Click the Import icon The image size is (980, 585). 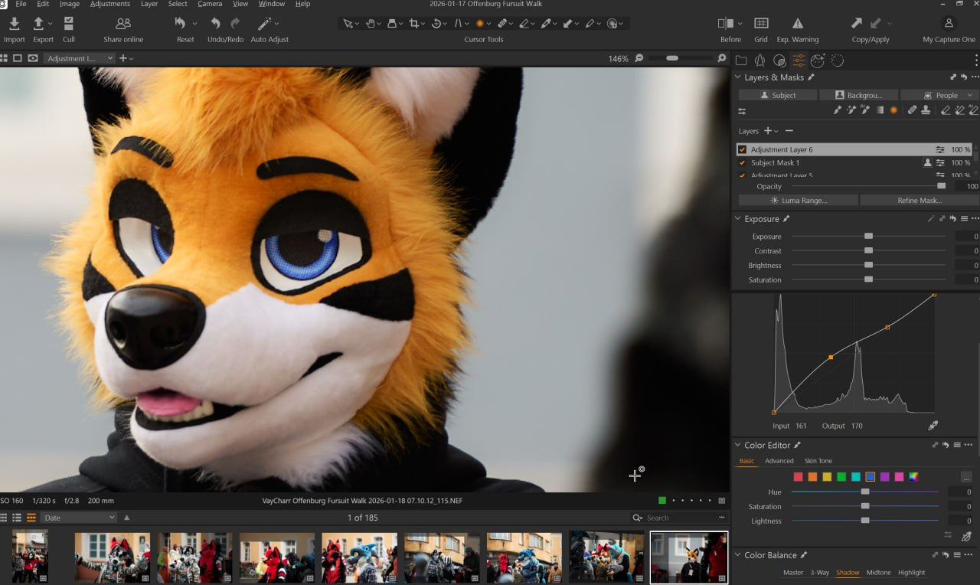click(x=14, y=24)
